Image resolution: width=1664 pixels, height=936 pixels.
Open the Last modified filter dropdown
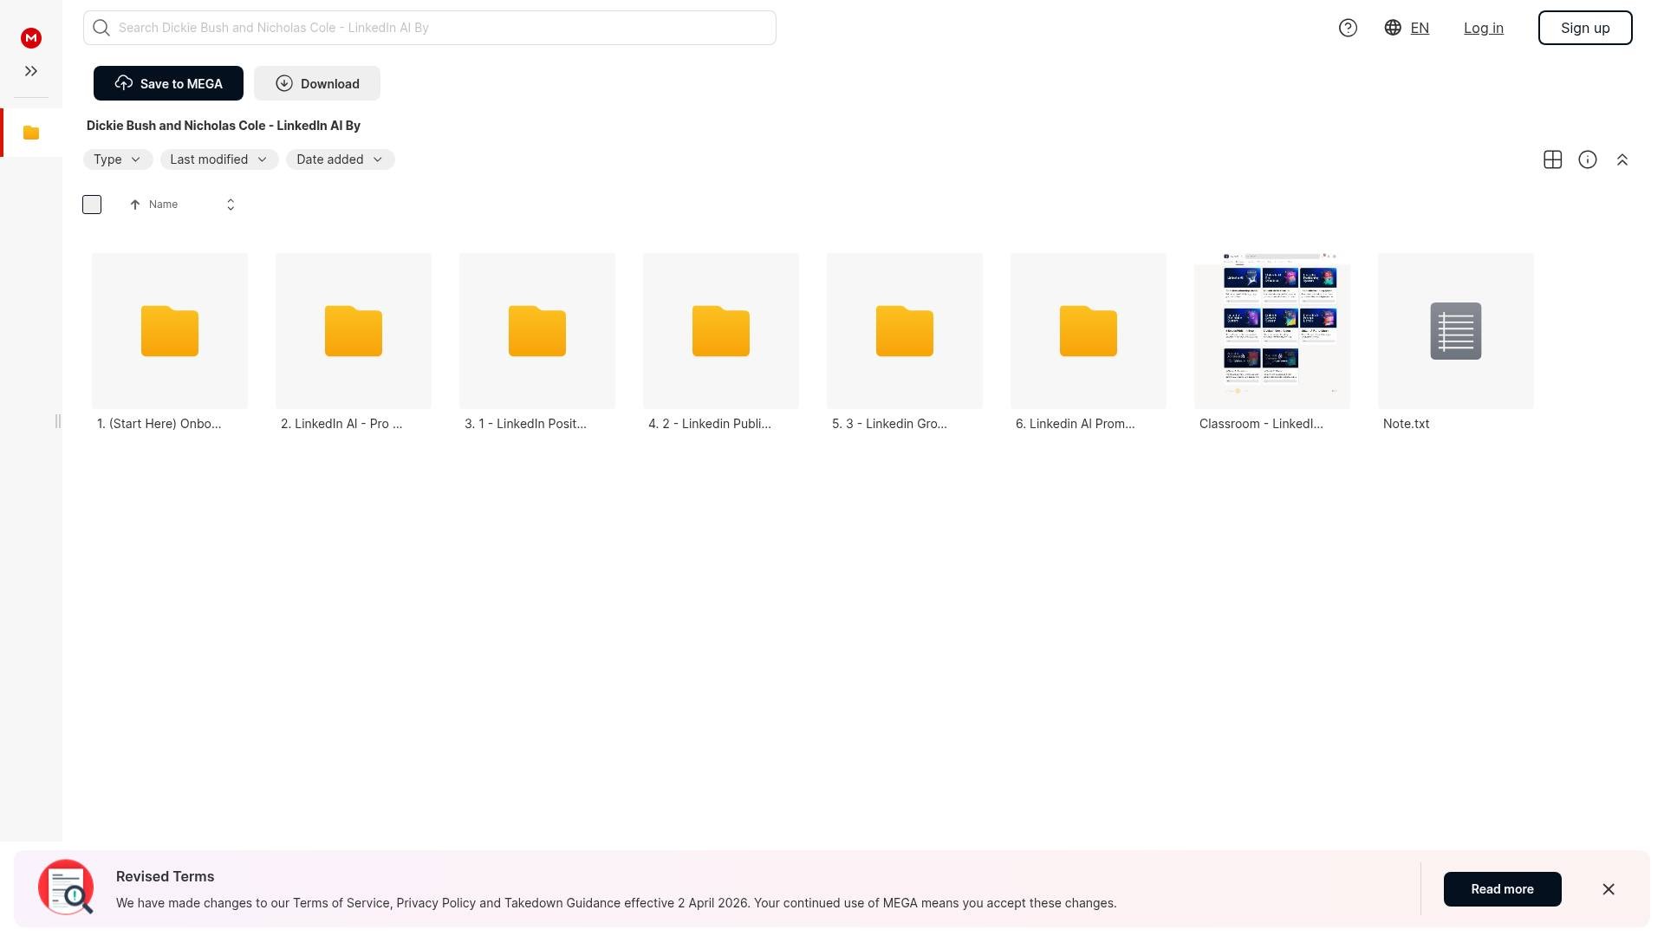point(218,159)
